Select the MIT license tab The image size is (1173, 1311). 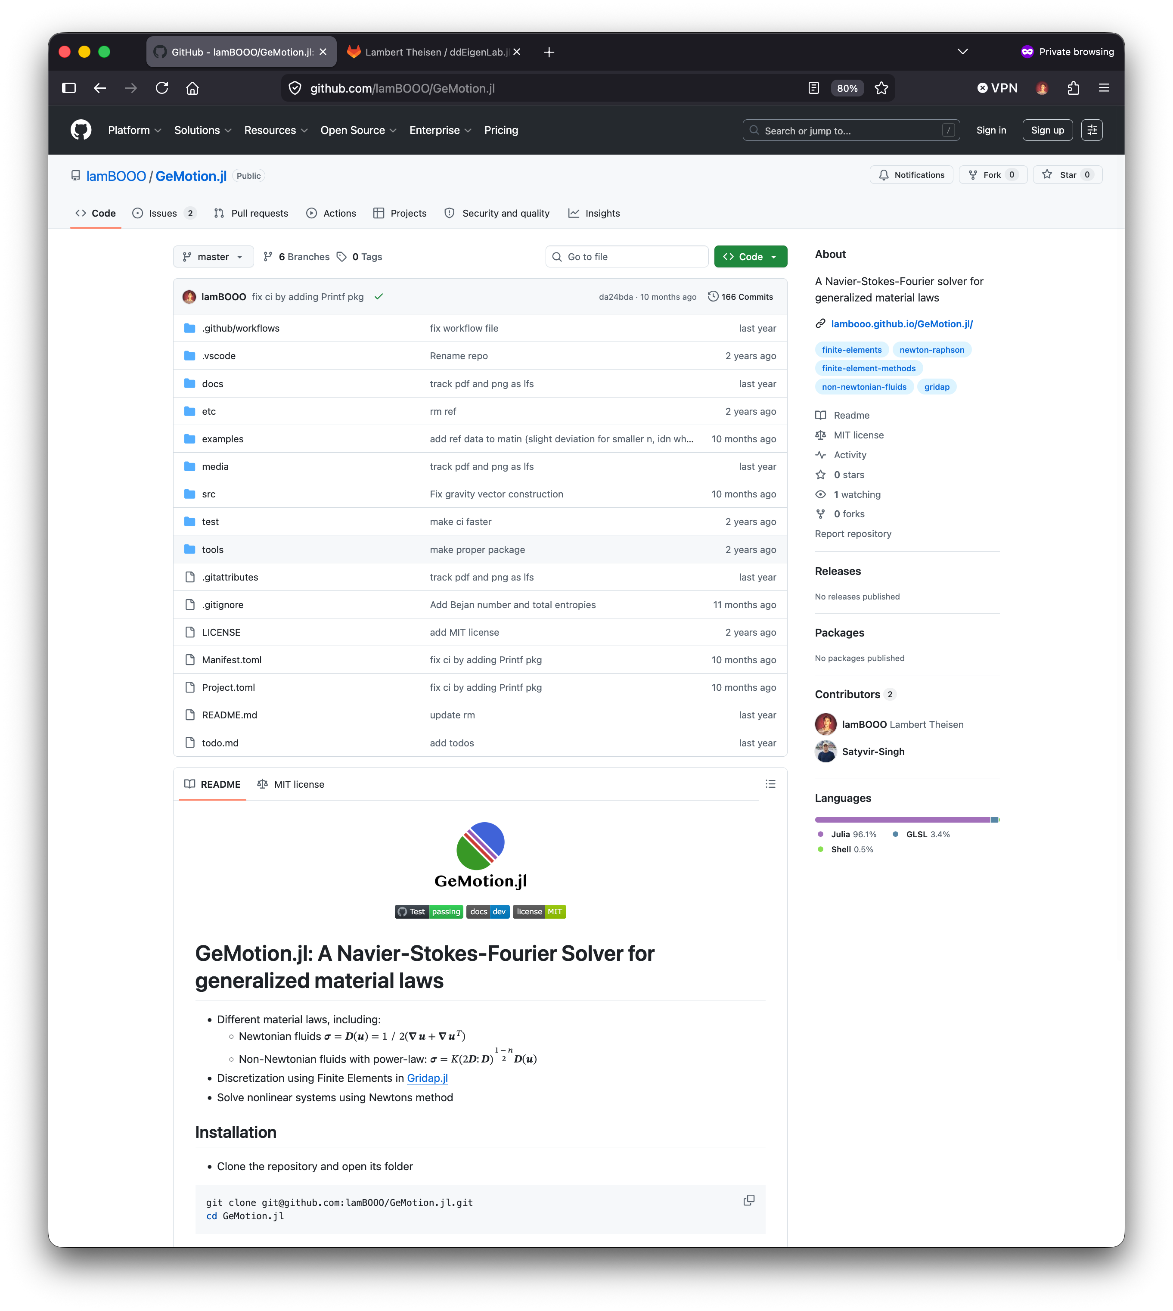click(x=291, y=784)
